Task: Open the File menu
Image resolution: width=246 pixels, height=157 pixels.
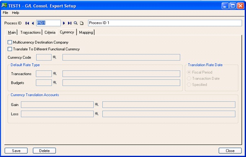Action: tap(5, 13)
